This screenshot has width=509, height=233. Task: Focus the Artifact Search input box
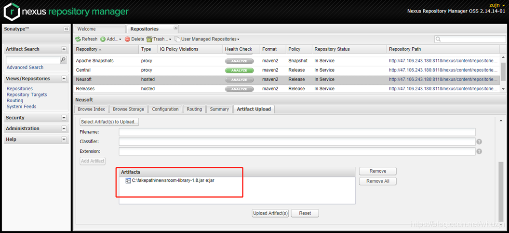pos(33,60)
